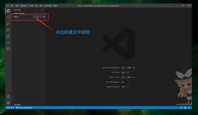
Task: Click the VS Code logo in title bar
Action: [x=7, y=6]
